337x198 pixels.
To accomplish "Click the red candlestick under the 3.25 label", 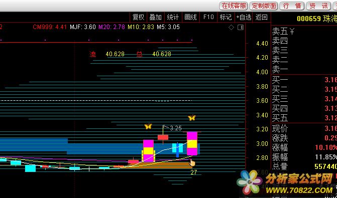I will point(163,137).
